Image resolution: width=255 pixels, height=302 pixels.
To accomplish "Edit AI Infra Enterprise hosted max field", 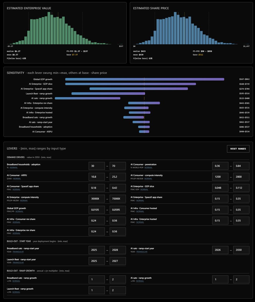I will click(x=241, y=220).
